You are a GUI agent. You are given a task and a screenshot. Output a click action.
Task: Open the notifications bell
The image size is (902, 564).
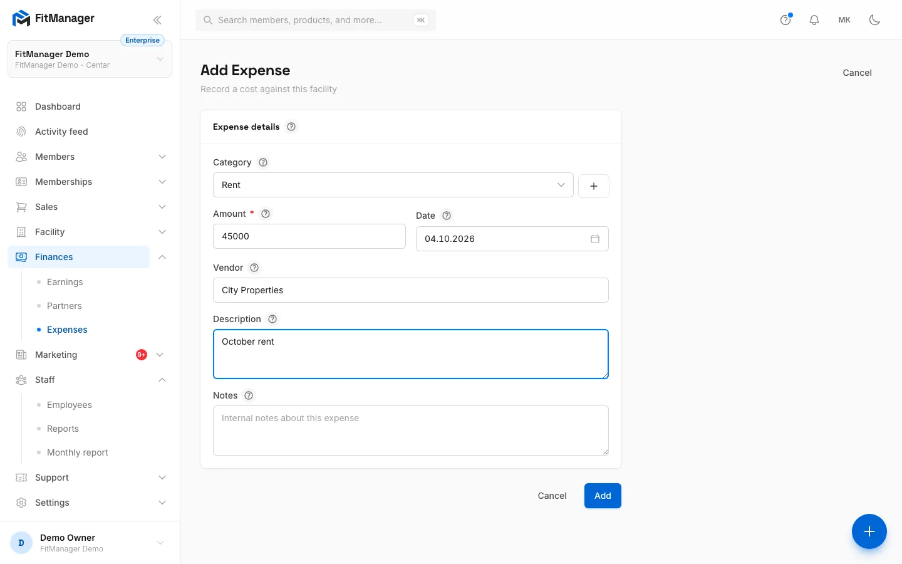point(814,20)
